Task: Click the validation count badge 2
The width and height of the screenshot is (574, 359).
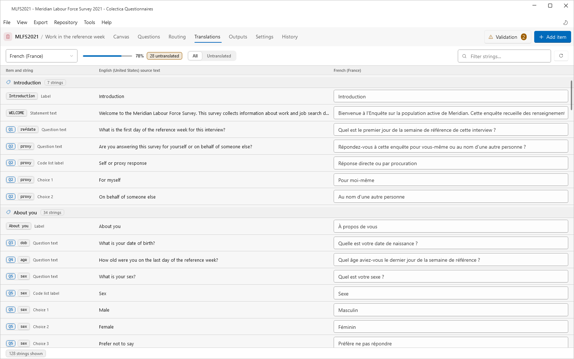Action: tap(524, 37)
